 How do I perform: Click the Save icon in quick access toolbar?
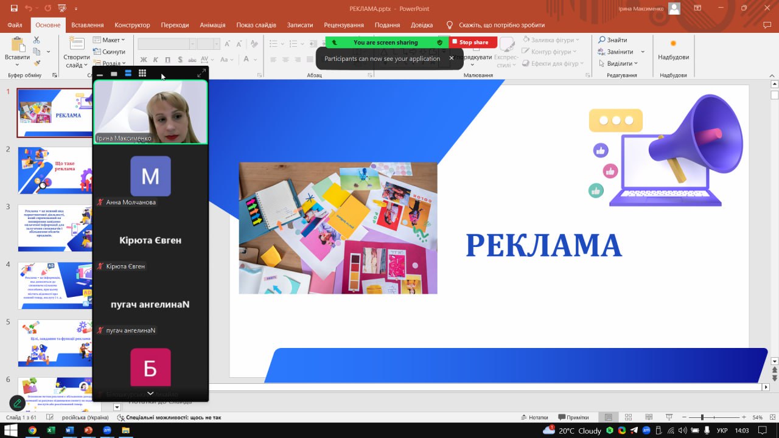(x=14, y=9)
